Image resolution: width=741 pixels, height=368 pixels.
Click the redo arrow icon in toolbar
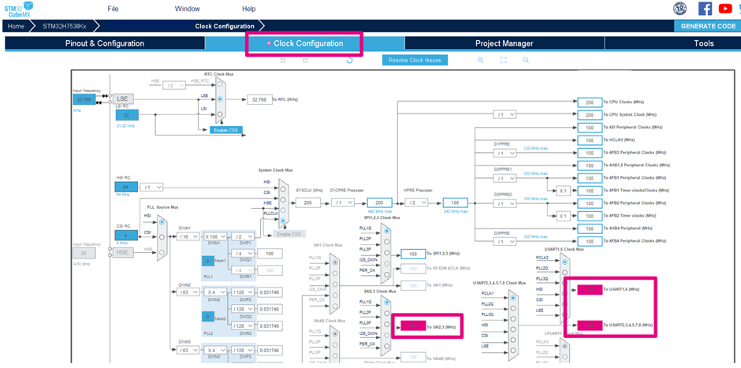(x=305, y=61)
